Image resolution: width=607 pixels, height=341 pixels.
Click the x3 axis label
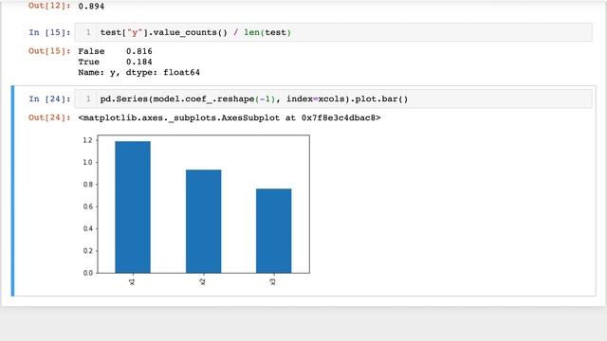[x=273, y=281]
